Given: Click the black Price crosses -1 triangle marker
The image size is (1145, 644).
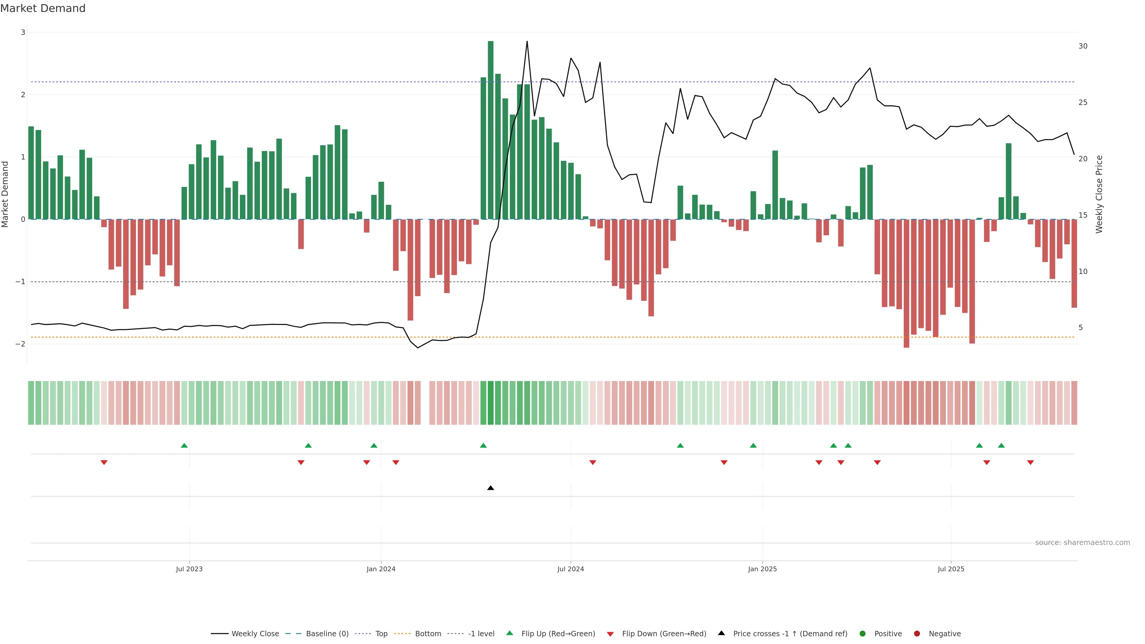Looking at the screenshot, I should point(490,488).
